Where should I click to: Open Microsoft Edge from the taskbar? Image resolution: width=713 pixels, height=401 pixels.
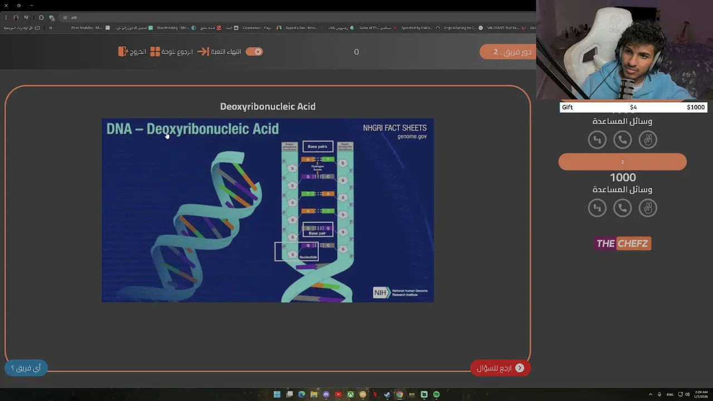301,394
